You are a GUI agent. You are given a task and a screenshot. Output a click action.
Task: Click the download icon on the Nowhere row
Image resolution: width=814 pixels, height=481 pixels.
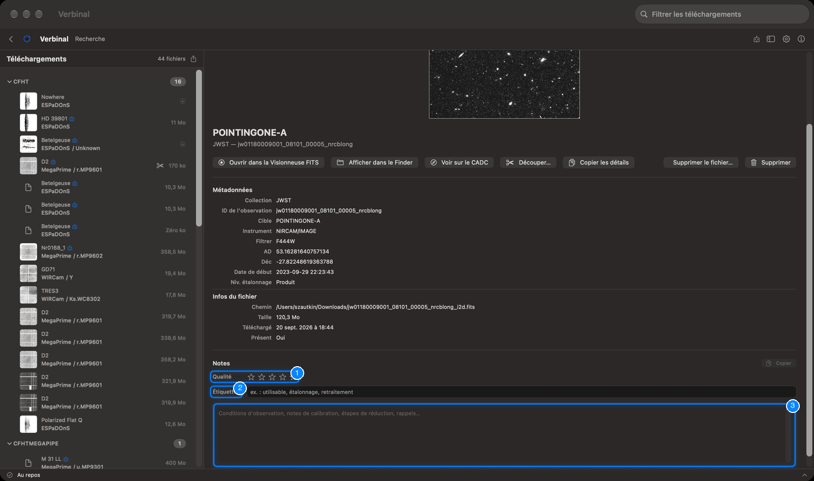click(182, 101)
